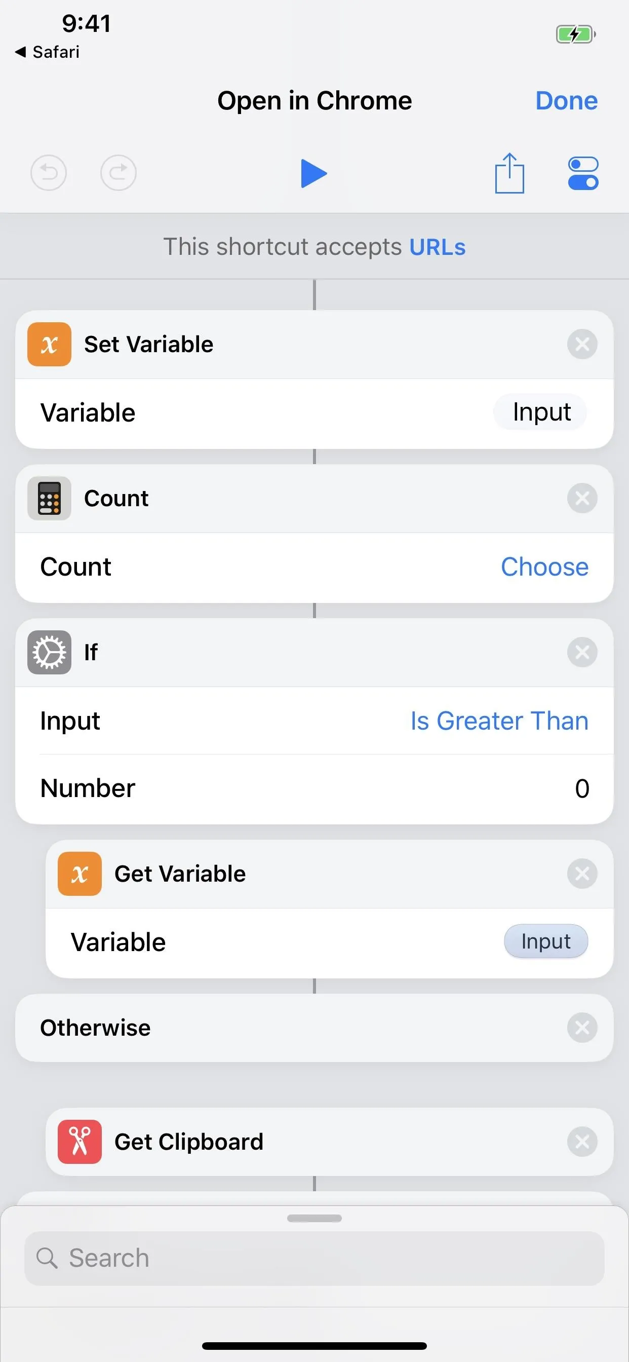Remove the Count action
The height and width of the screenshot is (1362, 629).
(x=582, y=498)
